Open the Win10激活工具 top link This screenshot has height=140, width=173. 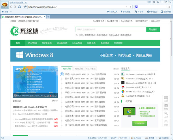(127, 21)
